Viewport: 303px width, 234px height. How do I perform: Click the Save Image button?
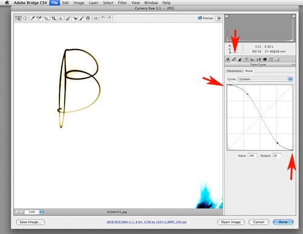30,222
